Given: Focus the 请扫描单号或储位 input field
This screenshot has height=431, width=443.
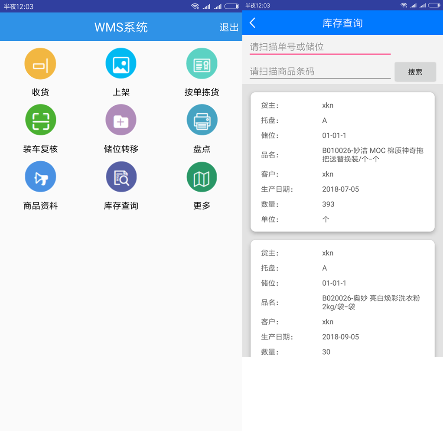Looking at the screenshot, I should click(x=320, y=47).
